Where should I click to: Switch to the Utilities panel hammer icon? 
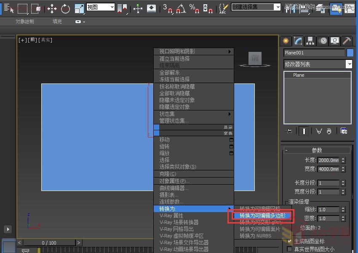pyautogui.click(x=347, y=41)
